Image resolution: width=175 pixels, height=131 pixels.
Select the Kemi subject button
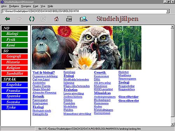[x=15, y=45]
